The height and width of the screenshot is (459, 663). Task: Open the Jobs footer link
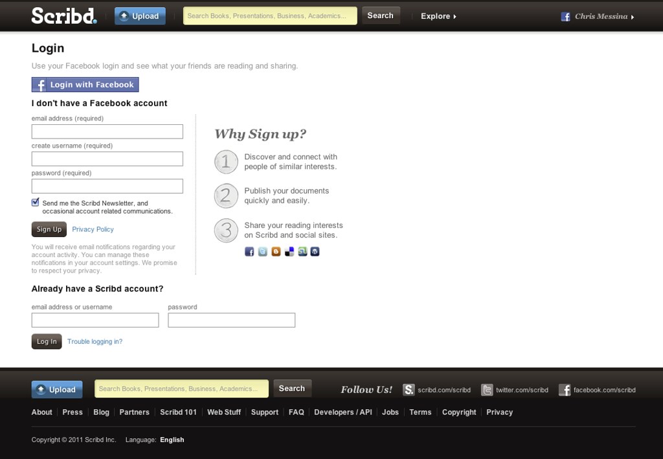(390, 412)
